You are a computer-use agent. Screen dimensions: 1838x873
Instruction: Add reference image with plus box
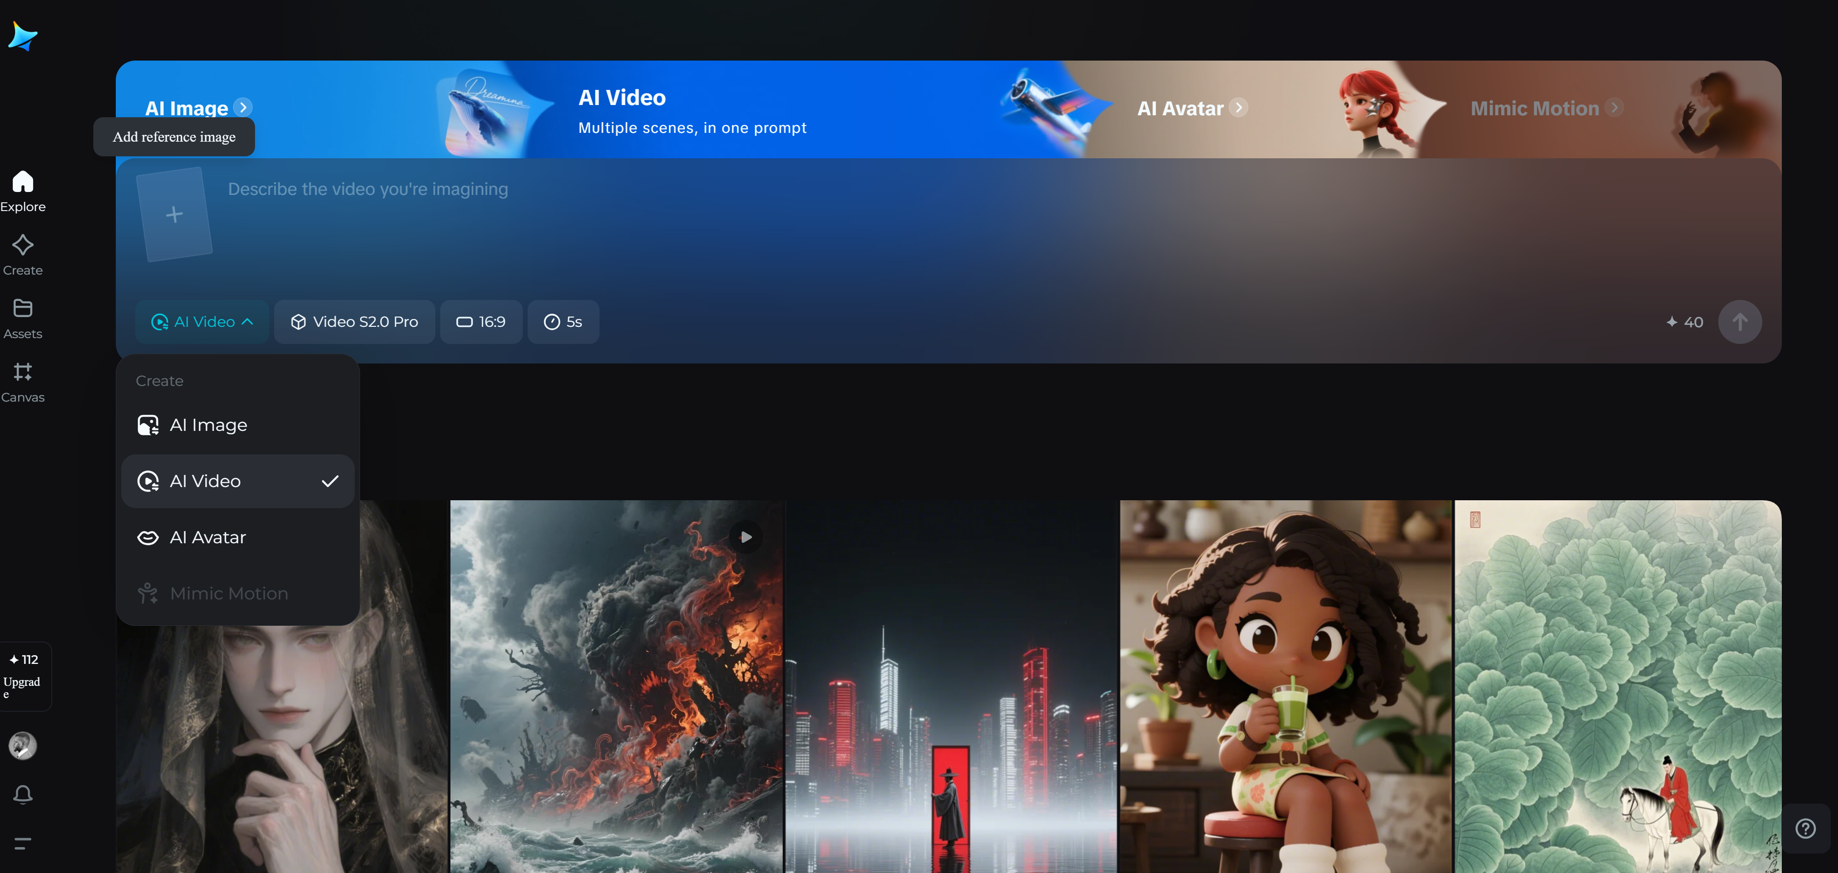tap(174, 214)
